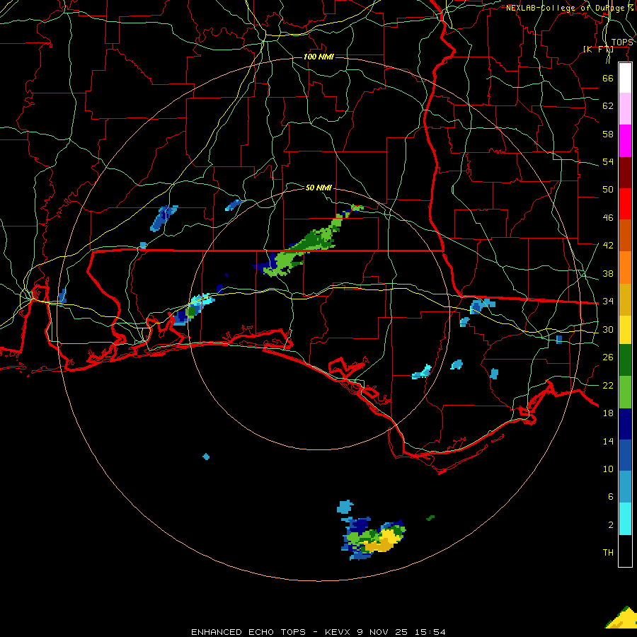Choose the bright red legend swatch
Image resolution: width=637 pixels, height=637 pixels.
[x=625, y=204]
